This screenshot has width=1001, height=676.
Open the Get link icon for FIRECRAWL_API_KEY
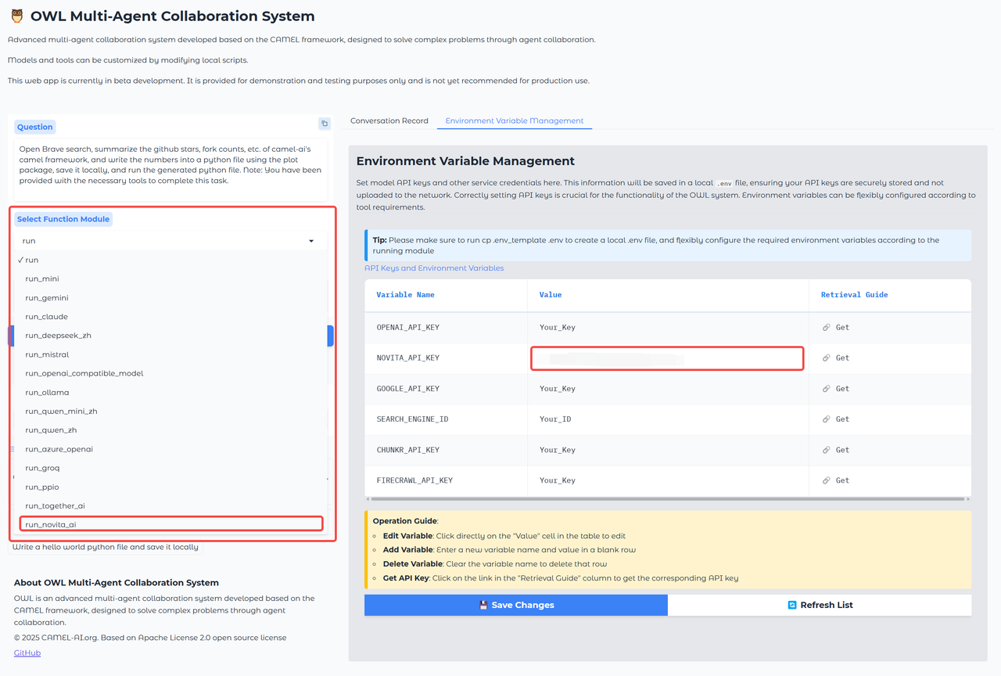(x=827, y=480)
